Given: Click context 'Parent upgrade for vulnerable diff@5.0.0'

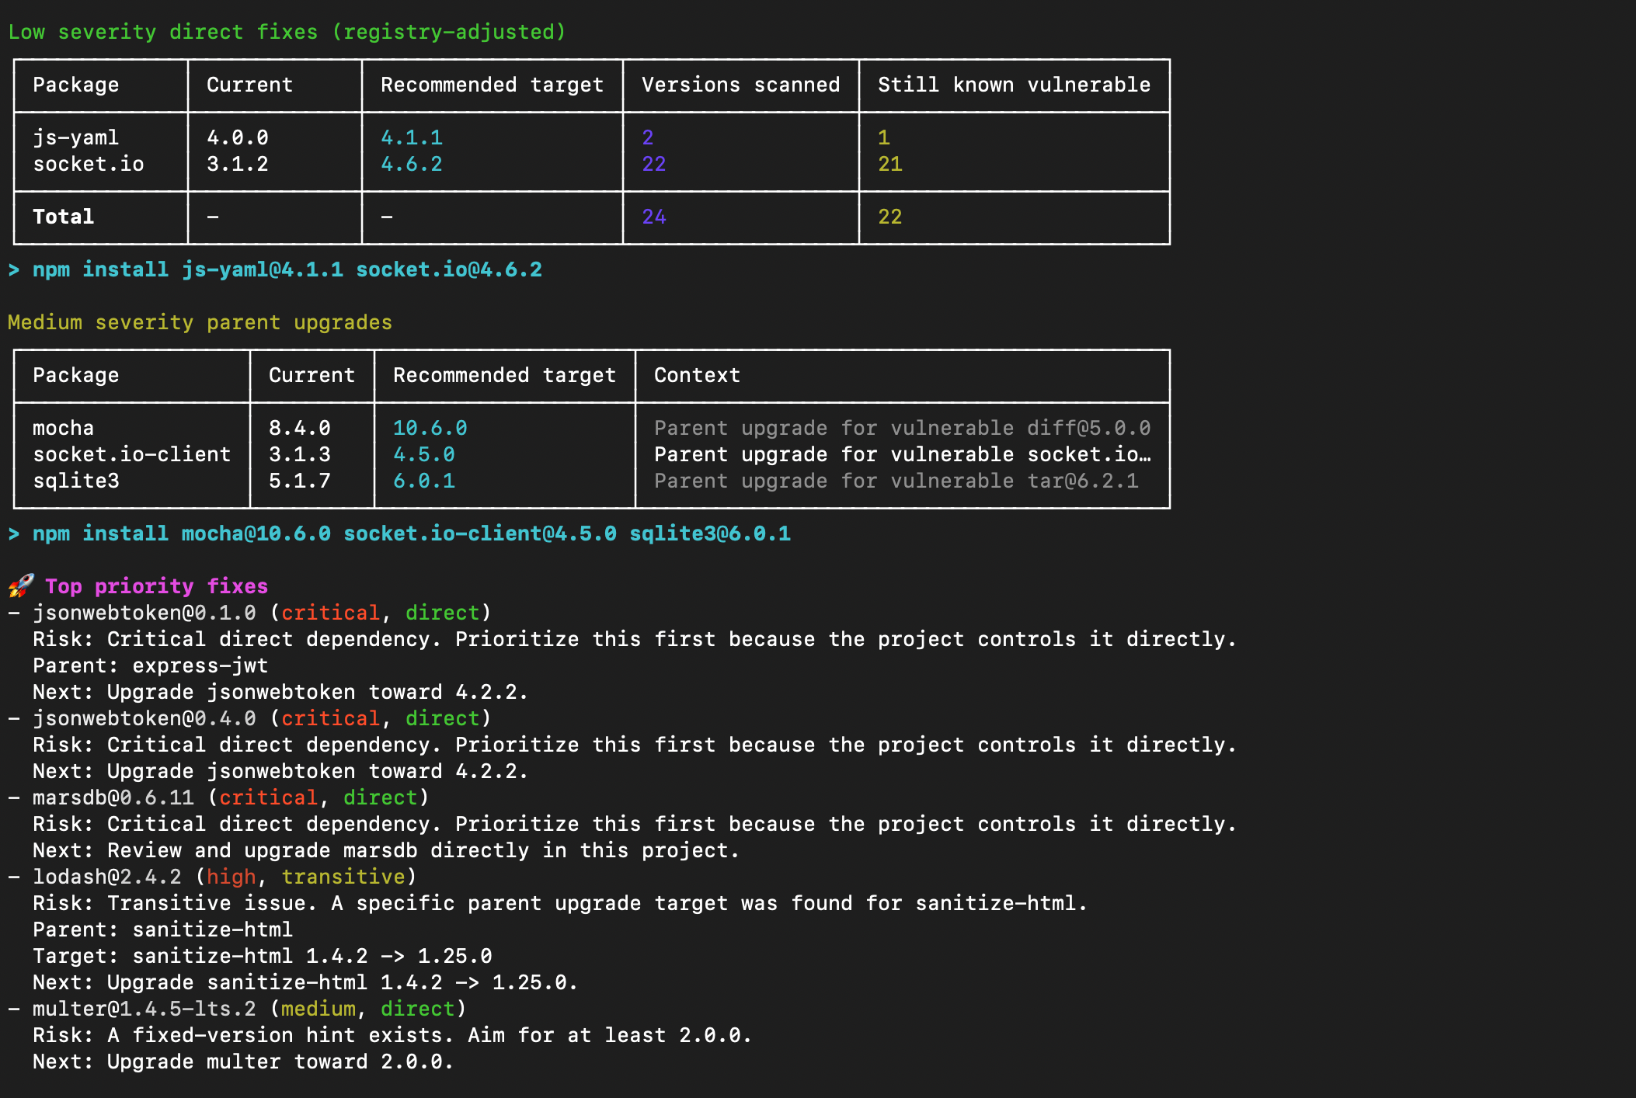Looking at the screenshot, I should tap(903, 428).
